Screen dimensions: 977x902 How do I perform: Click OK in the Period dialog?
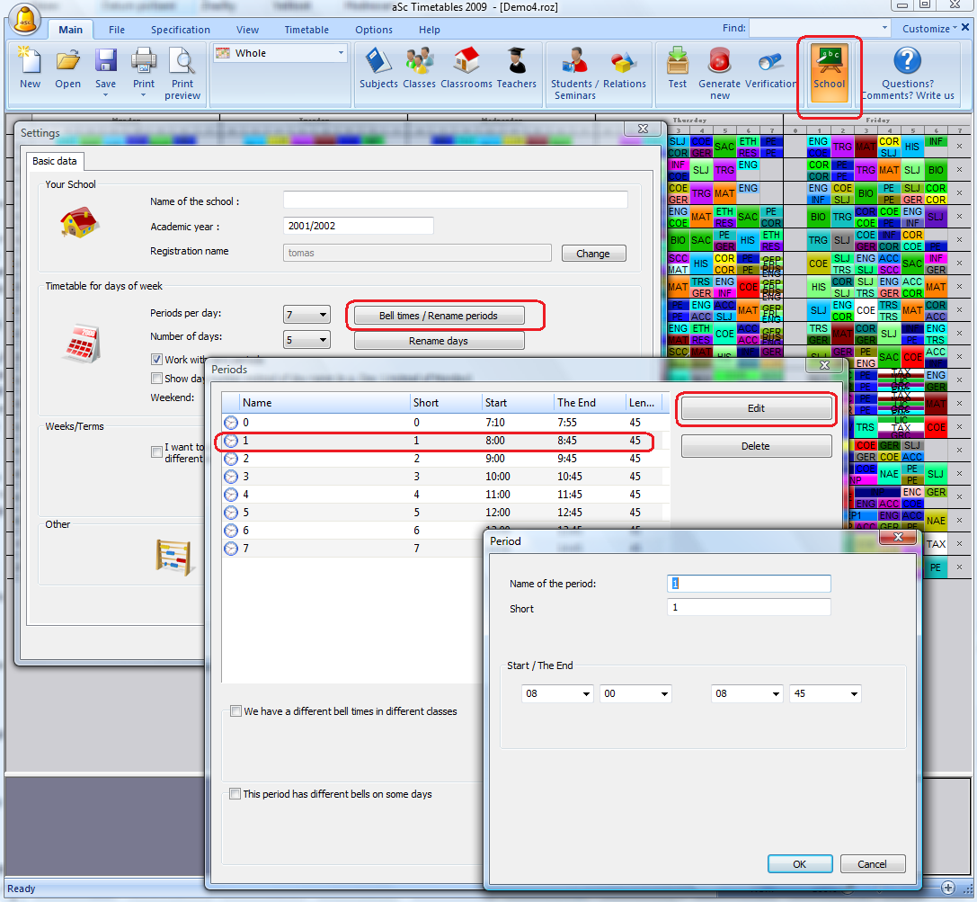click(799, 864)
